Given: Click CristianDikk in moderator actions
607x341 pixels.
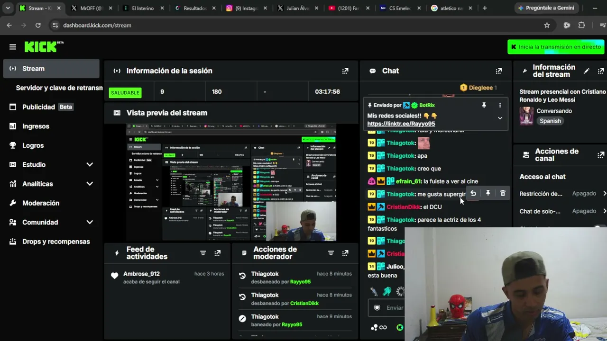Looking at the screenshot, I should click(304, 303).
